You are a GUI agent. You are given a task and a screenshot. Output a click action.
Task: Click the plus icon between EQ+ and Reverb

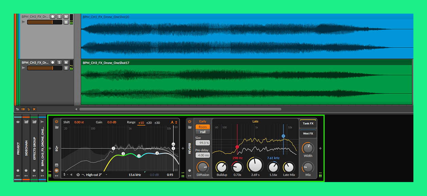click(183, 148)
